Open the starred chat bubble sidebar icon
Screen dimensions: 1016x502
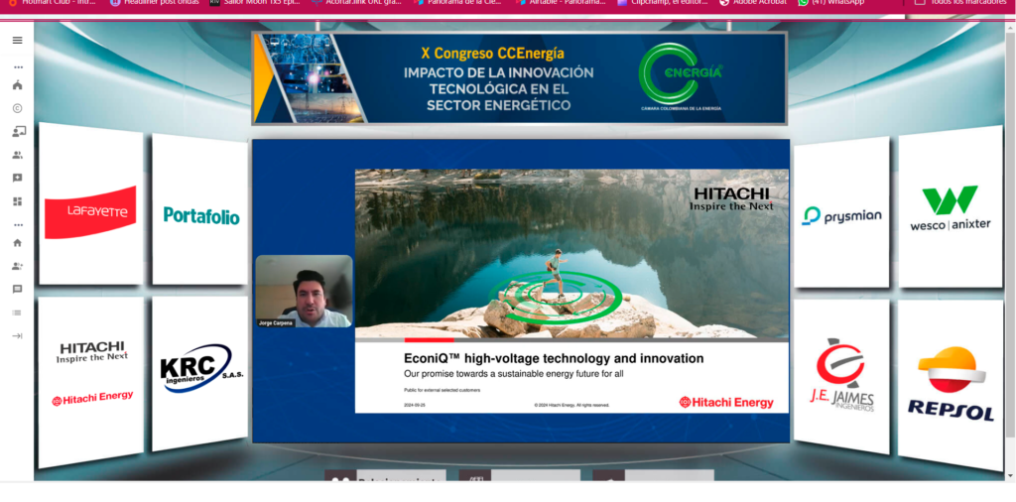point(17,178)
